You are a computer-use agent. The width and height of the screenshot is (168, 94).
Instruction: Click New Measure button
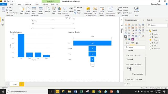point(123,8)
